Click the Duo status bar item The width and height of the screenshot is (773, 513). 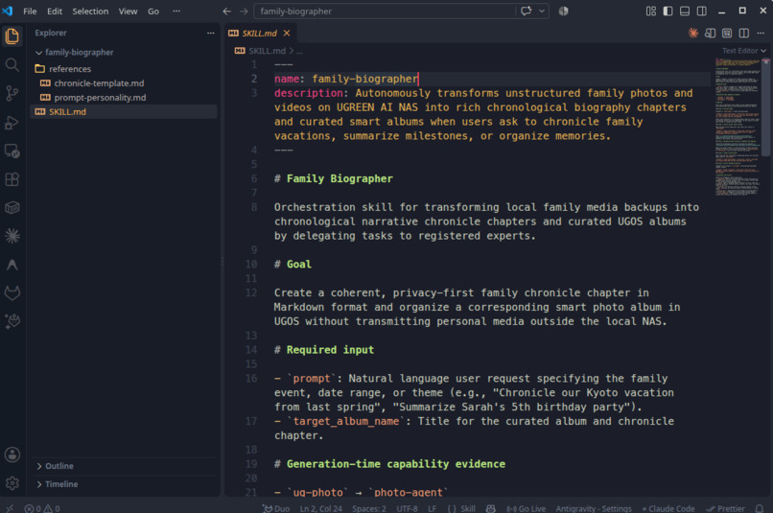[276, 508]
